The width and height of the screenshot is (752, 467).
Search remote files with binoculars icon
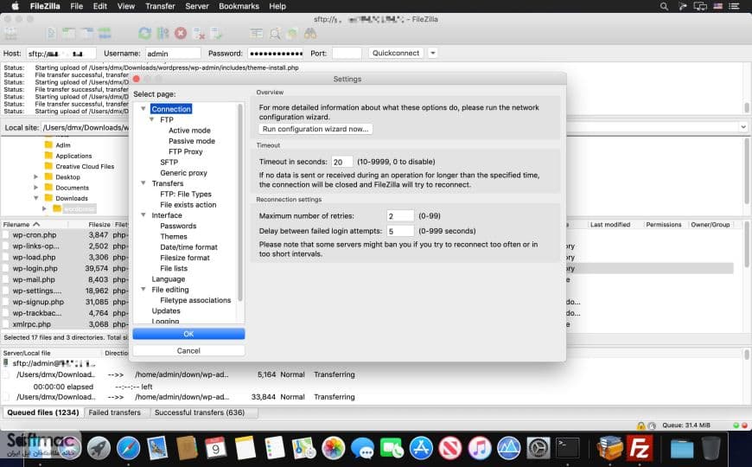pos(309,34)
